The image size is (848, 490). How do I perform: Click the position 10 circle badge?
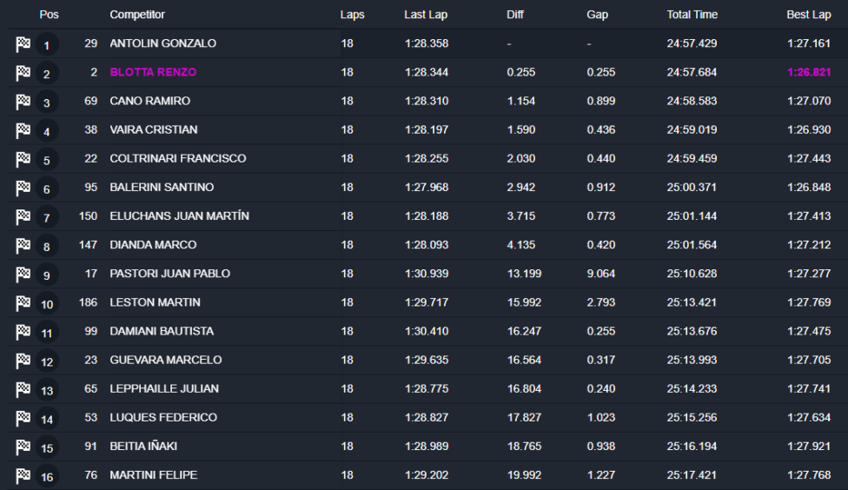(x=47, y=304)
